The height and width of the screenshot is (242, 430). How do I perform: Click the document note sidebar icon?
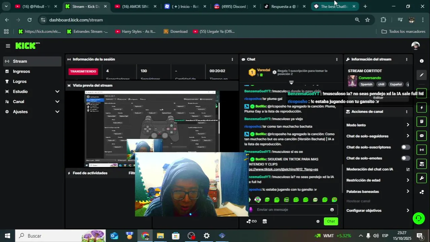(422, 121)
